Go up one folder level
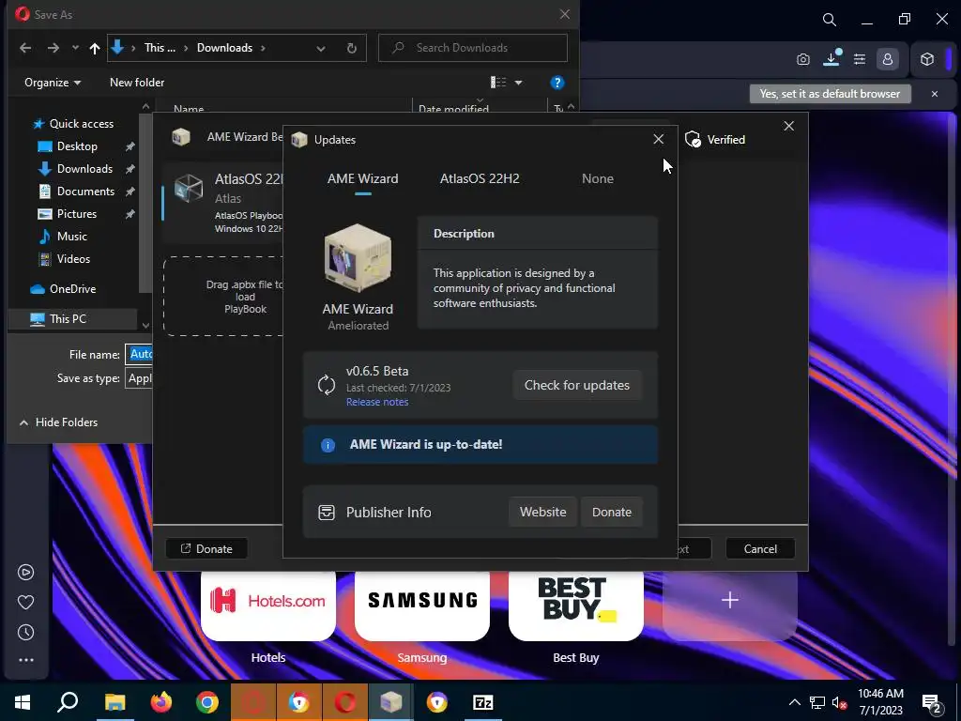The image size is (961, 721). coord(95,48)
